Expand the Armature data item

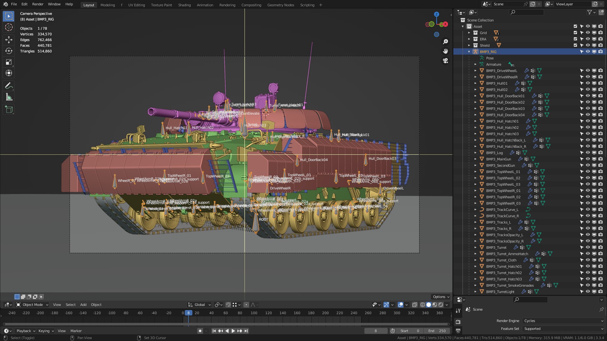475,64
